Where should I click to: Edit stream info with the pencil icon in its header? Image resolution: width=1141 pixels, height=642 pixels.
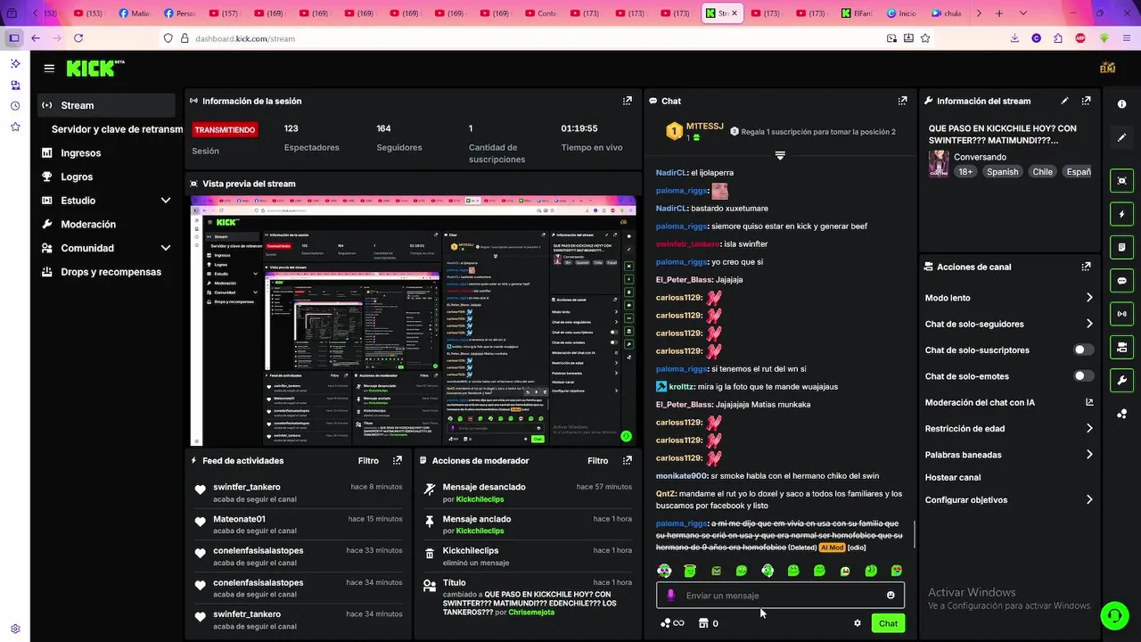click(x=1064, y=101)
